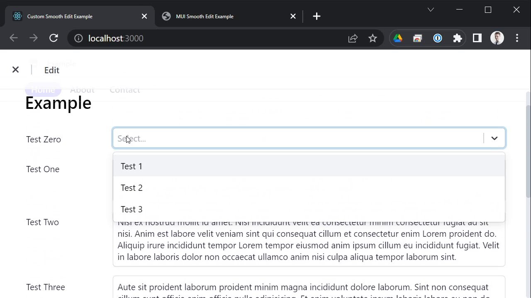Image resolution: width=531 pixels, height=298 pixels.
Task: Open Google Drive extension
Action: click(398, 38)
